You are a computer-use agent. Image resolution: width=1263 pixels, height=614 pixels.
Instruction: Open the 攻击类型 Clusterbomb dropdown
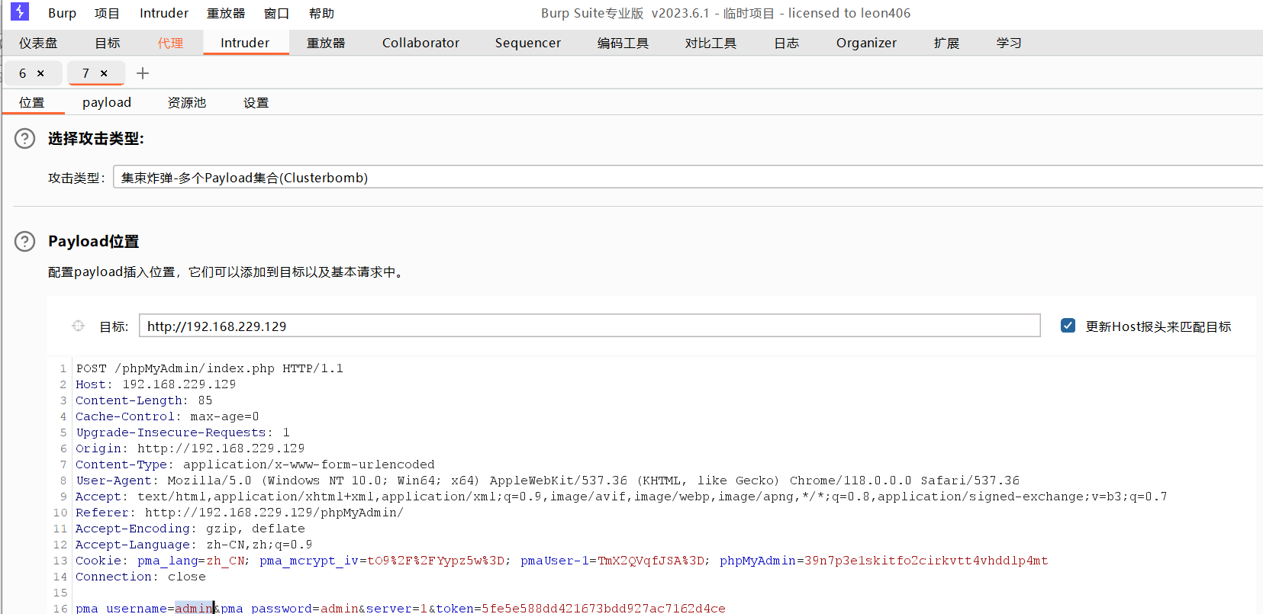pos(688,177)
